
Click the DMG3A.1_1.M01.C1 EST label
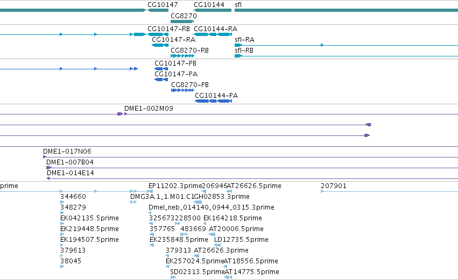[162, 197]
